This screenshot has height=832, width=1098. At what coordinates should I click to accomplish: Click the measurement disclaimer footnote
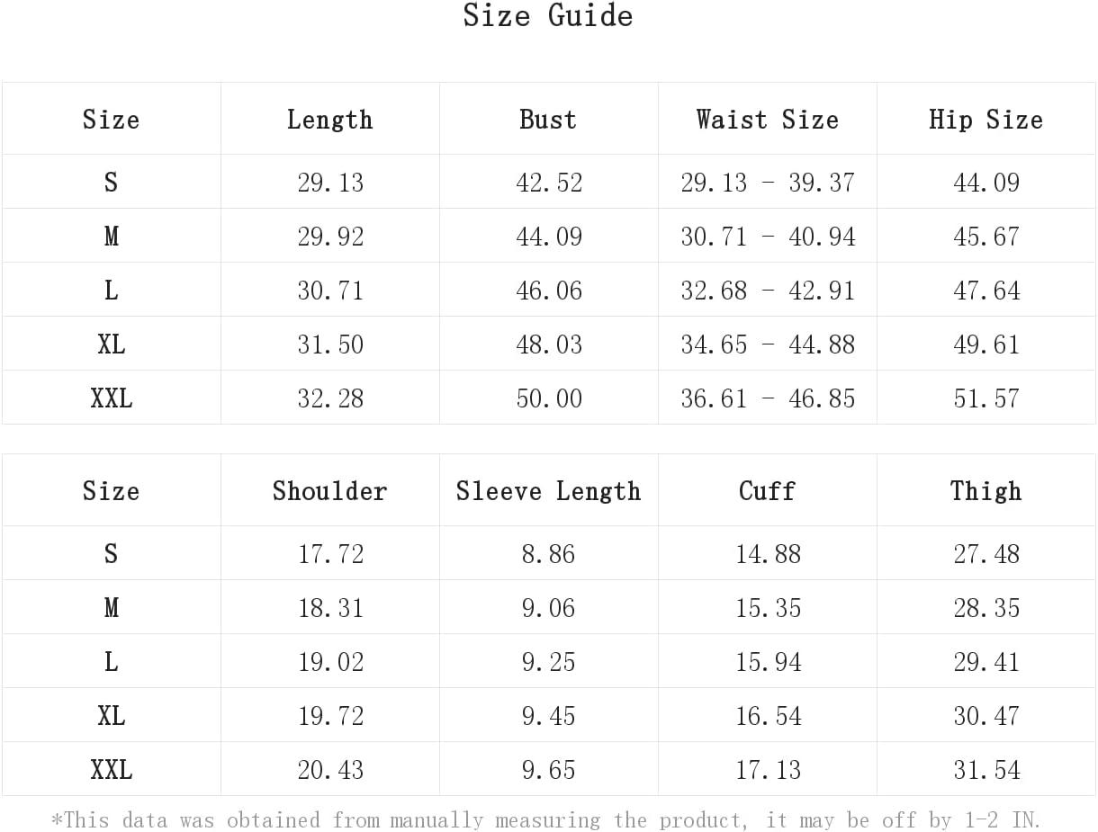click(546, 819)
